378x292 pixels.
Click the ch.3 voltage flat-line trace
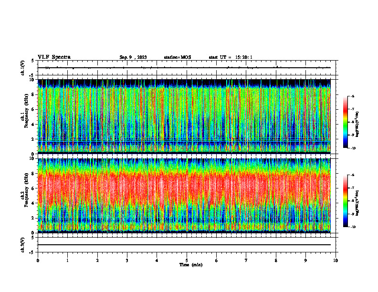pyautogui.click(x=184, y=245)
